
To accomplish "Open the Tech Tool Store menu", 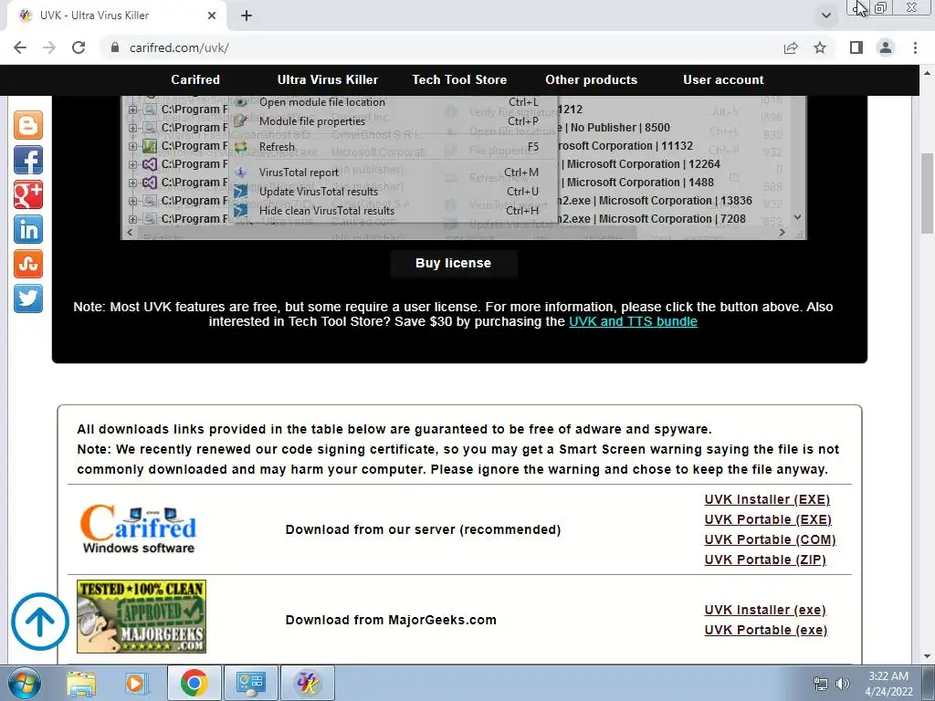I will pyautogui.click(x=459, y=80).
